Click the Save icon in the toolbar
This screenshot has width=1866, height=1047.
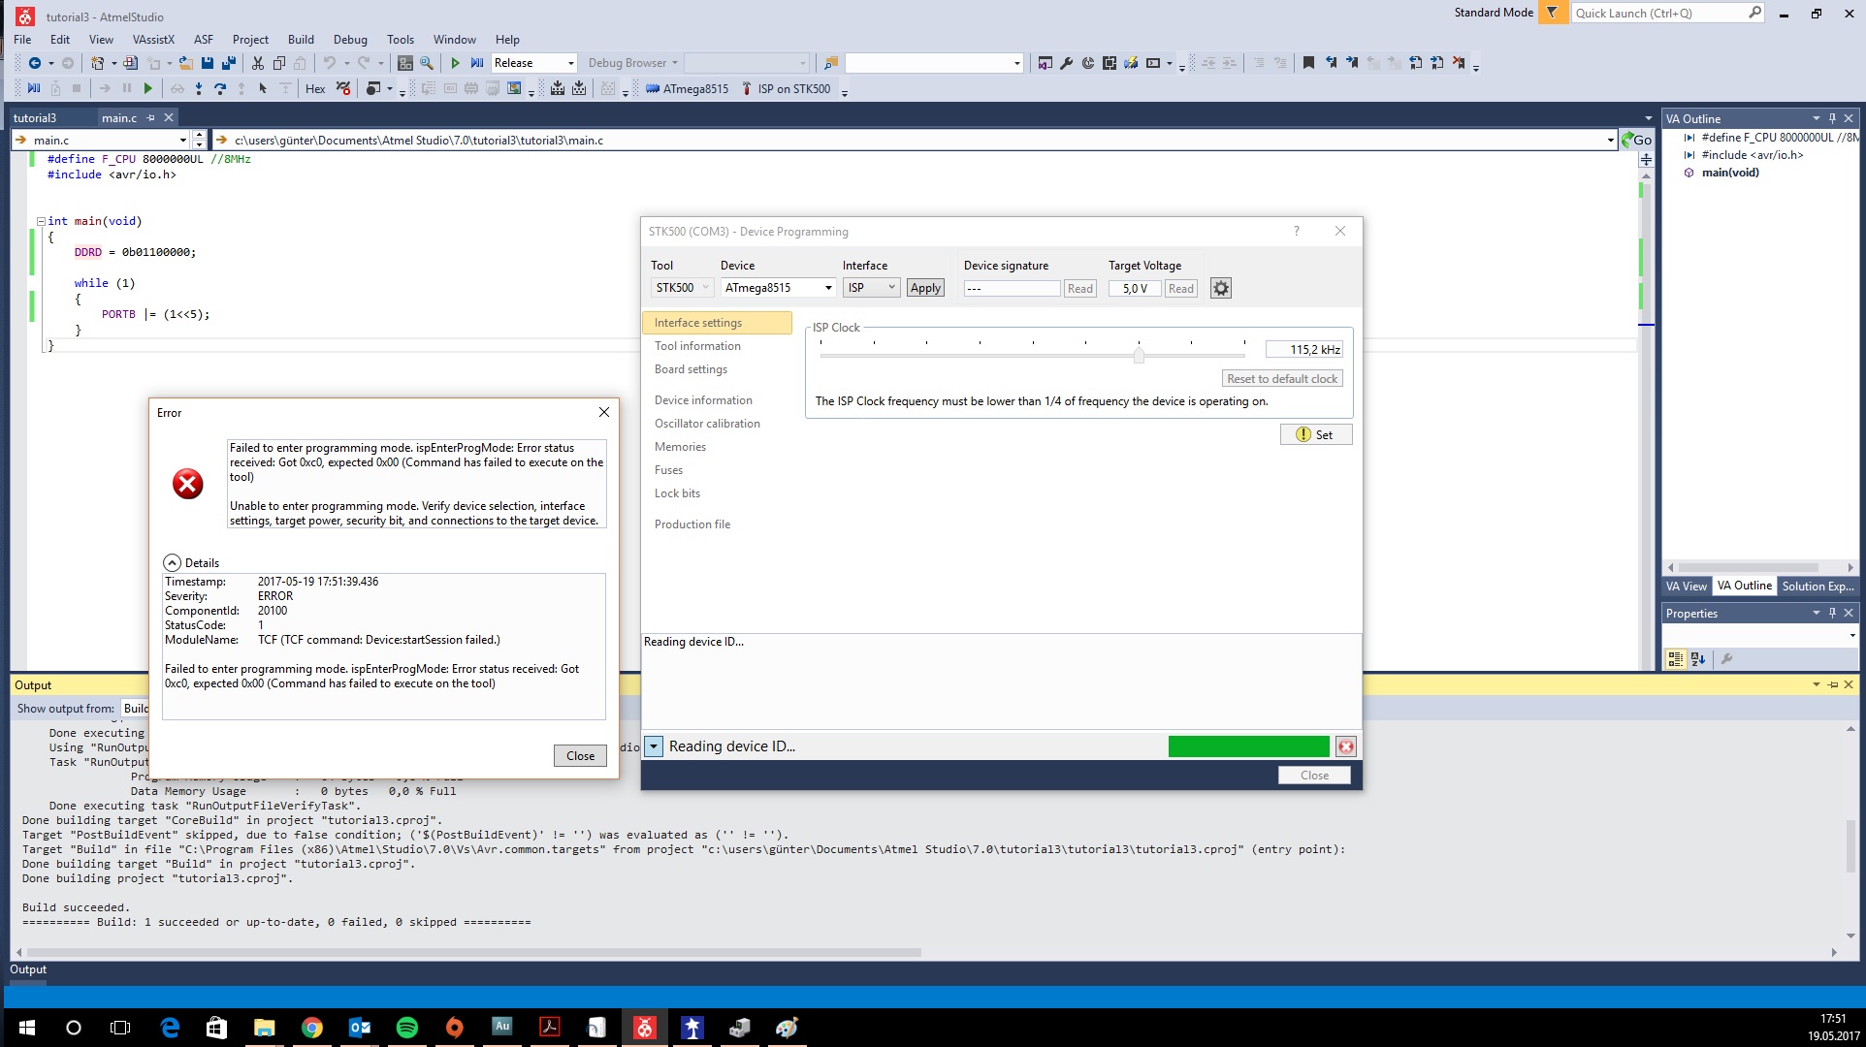click(208, 63)
